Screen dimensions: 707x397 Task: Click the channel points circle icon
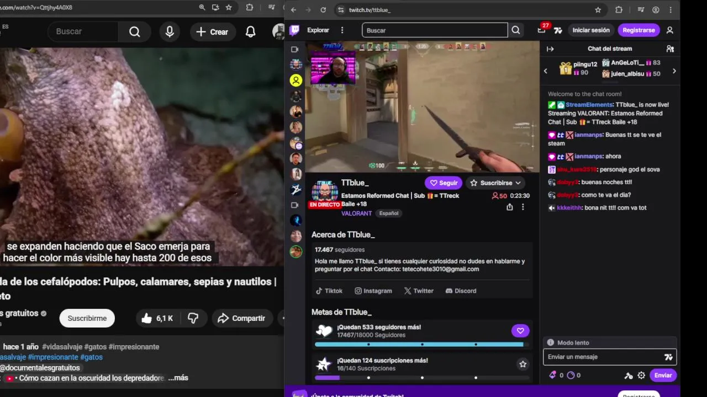[x=571, y=375]
